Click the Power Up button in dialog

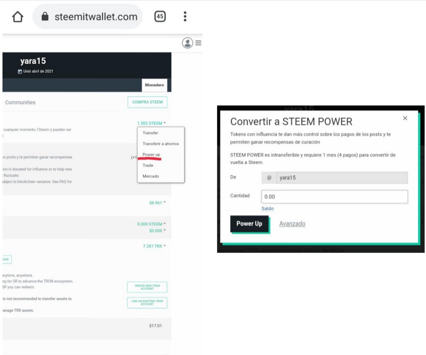click(x=249, y=224)
